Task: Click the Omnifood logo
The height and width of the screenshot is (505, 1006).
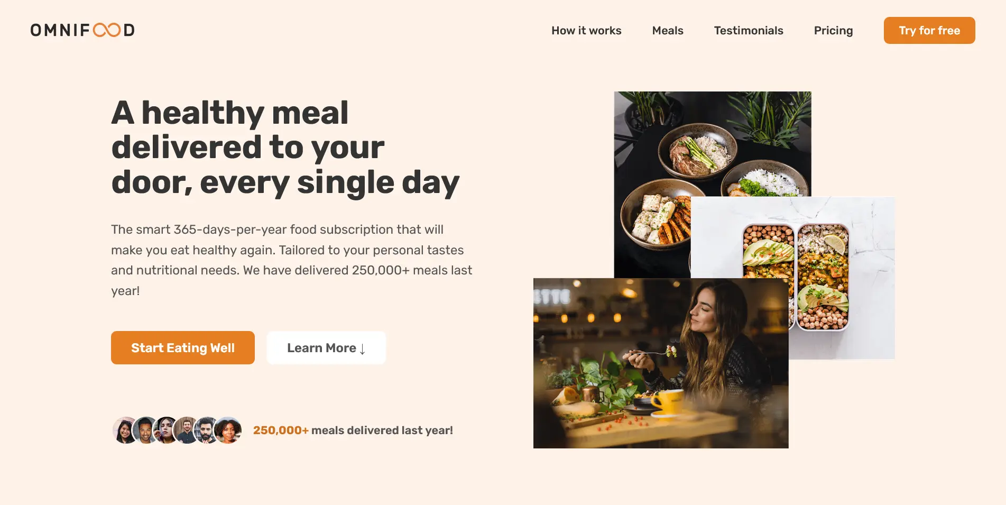Action: coord(82,30)
